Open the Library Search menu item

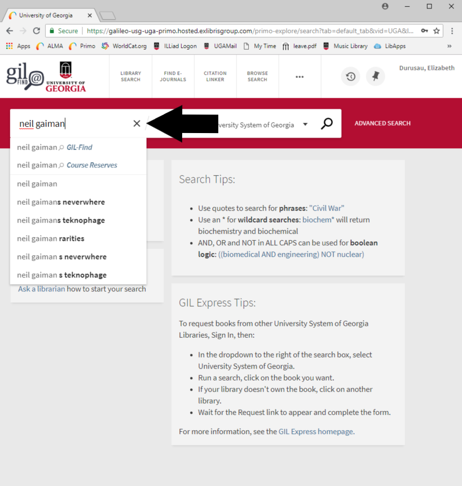130,77
